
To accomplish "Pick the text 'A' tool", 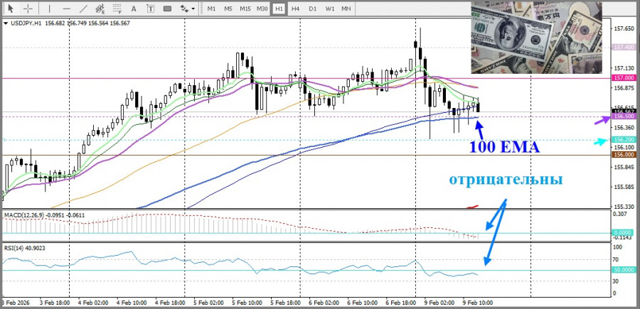I will click(134, 8).
